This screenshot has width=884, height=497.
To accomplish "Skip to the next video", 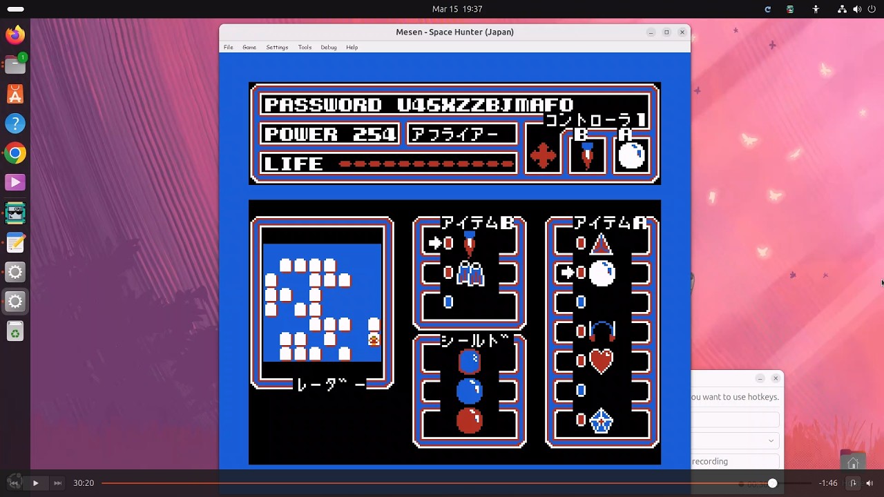I will tap(57, 483).
